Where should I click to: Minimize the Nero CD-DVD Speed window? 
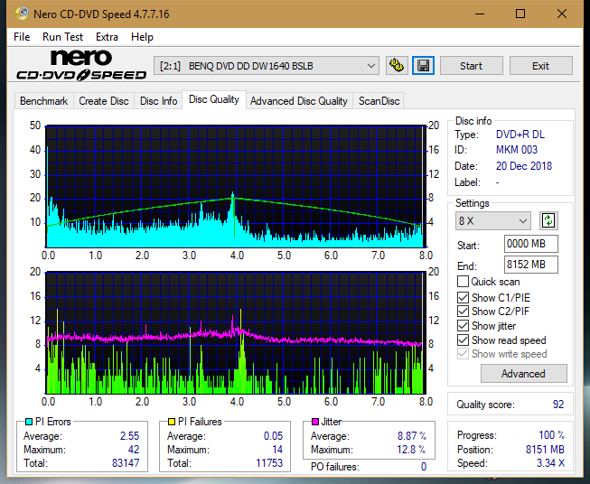(x=480, y=14)
